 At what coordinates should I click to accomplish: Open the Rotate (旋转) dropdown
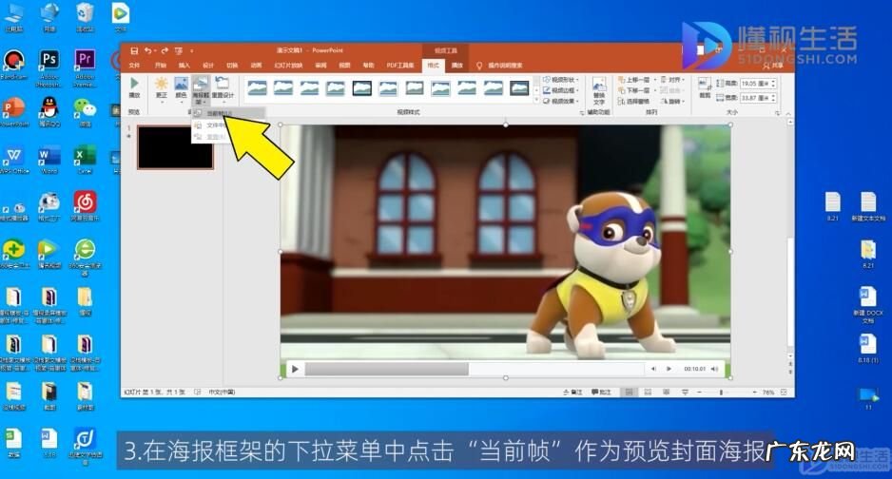pos(672,101)
